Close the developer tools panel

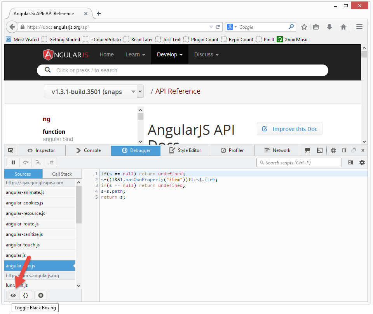pos(363,150)
